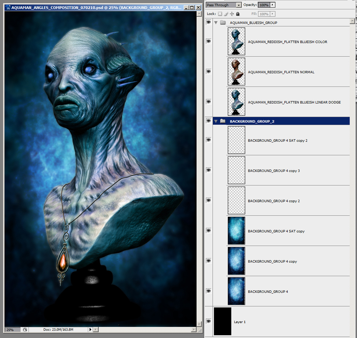Screen dimensions: 357x338
Task: Click canvas horizontal scrollbar right arrow
Action: click(x=193, y=329)
